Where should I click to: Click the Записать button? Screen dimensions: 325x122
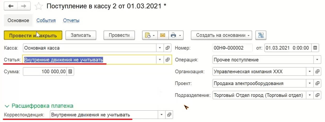(81, 35)
